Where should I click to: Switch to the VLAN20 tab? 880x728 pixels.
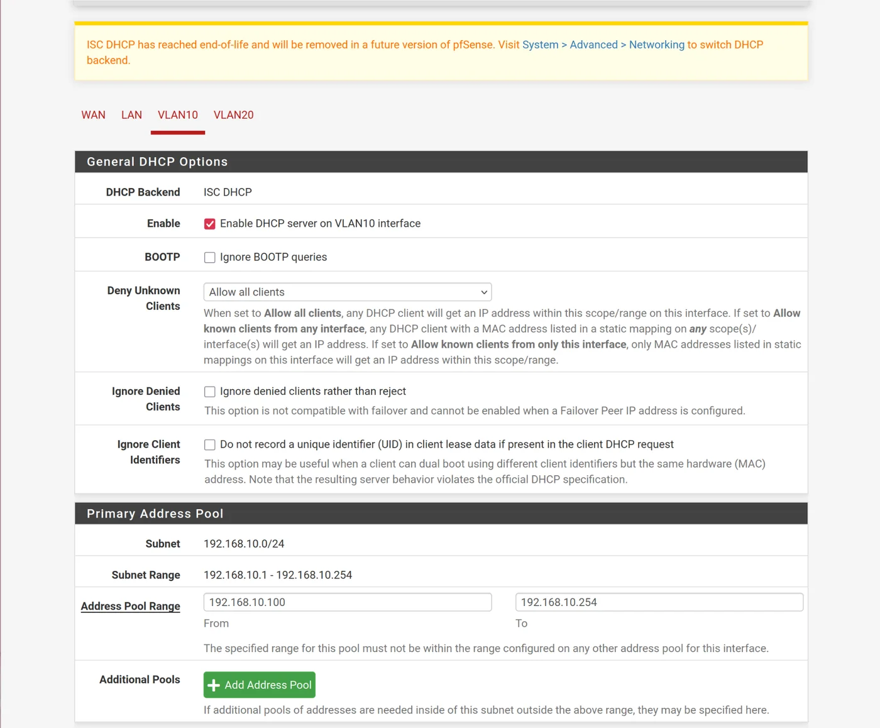[x=233, y=115]
